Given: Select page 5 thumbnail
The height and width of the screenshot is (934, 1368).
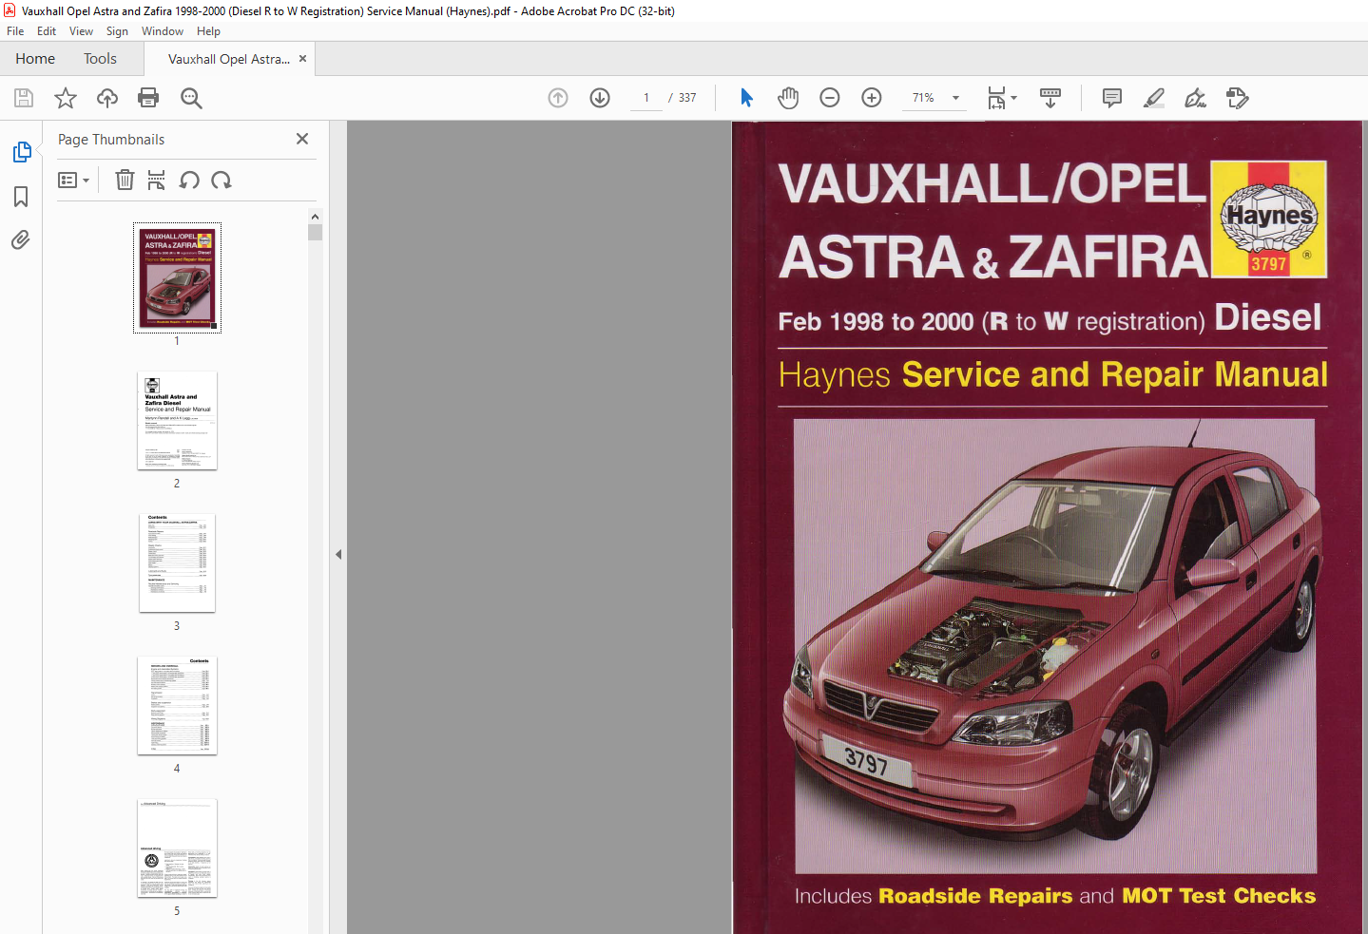Looking at the screenshot, I should (177, 848).
